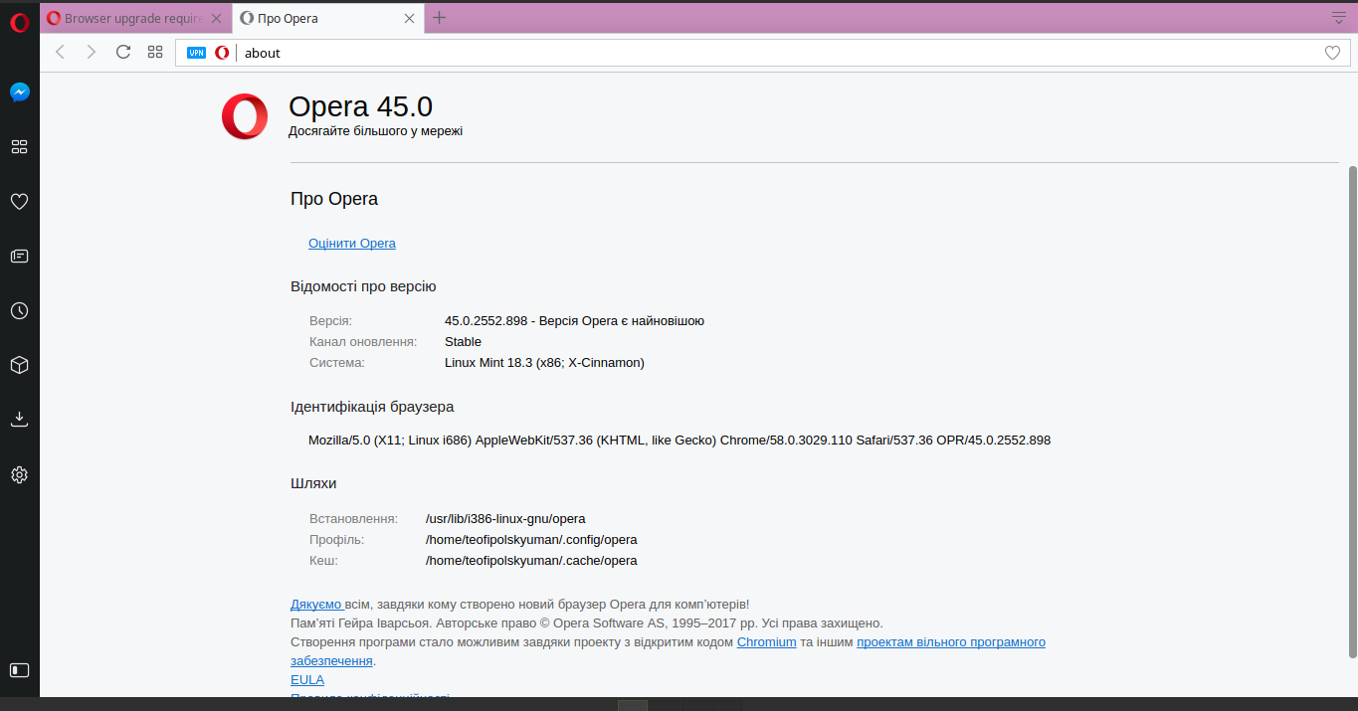Open Personal News in the sidebar

tap(19, 257)
